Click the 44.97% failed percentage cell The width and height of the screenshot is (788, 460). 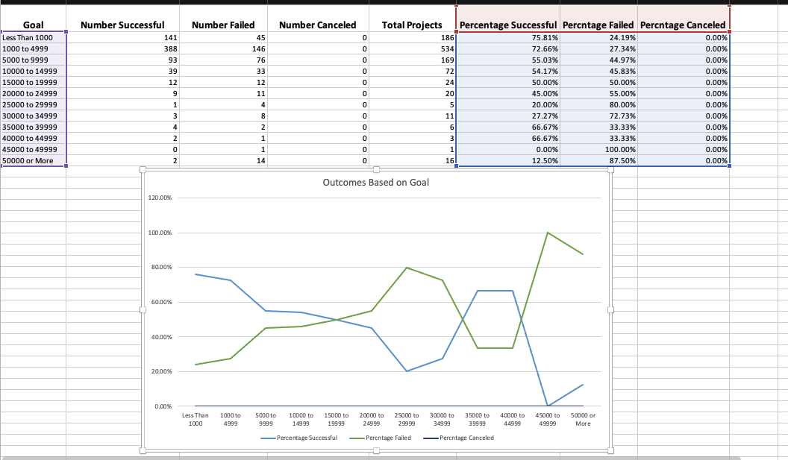pos(598,60)
